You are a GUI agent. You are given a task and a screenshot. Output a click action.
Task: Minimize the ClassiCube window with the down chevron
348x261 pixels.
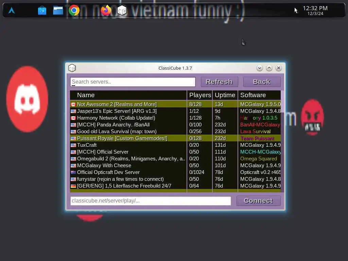[259, 68]
